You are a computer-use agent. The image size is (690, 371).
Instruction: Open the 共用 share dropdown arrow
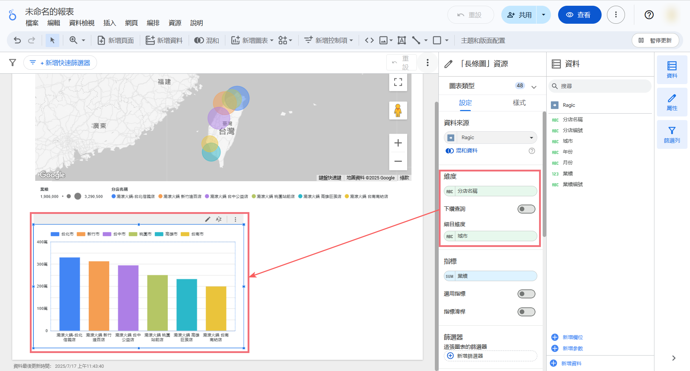pyautogui.click(x=544, y=15)
